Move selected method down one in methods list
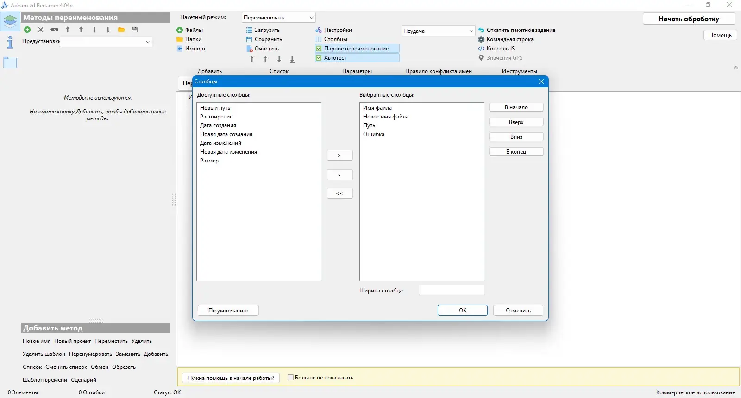The image size is (741, 398). coord(94,30)
